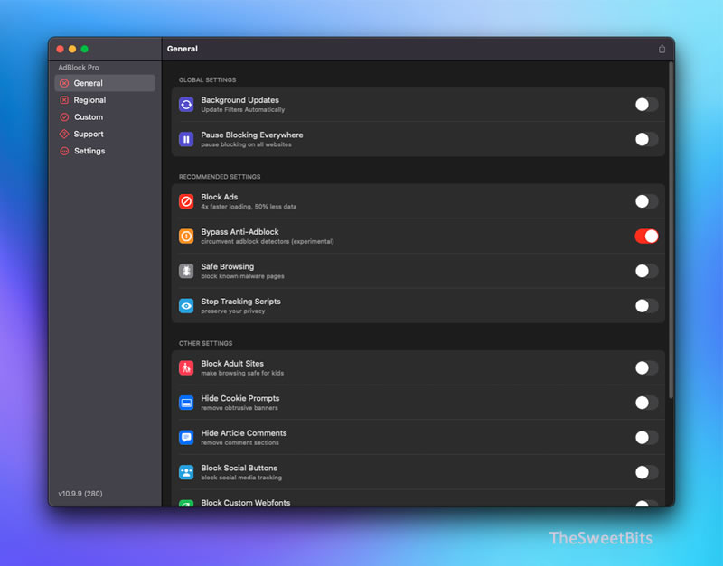The image size is (723, 566).
Task: Enable the Hide Cookie Prompts toggle
Action: point(646,403)
